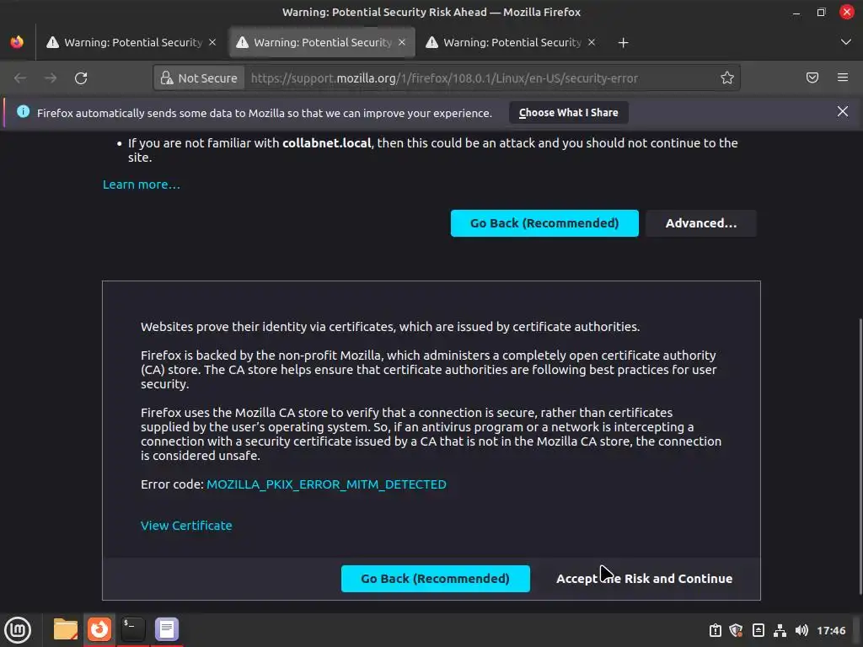
Task: Click the page vertical scrollbar
Action: click(860, 457)
